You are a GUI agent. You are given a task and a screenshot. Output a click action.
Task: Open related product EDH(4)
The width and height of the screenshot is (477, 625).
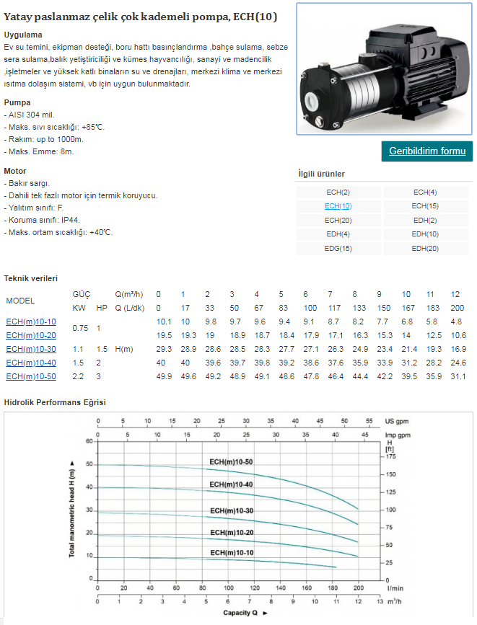[338, 234]
